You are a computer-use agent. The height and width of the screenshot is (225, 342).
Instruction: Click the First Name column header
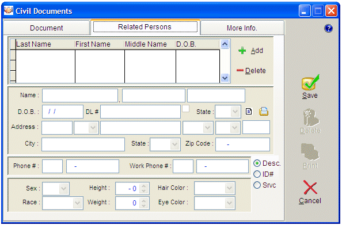(x=100, y=44)
